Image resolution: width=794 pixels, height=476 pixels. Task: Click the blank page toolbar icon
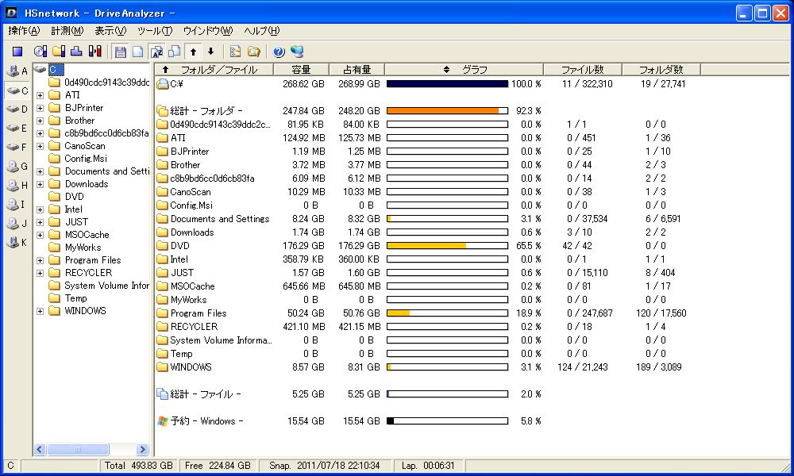point(137,51)
